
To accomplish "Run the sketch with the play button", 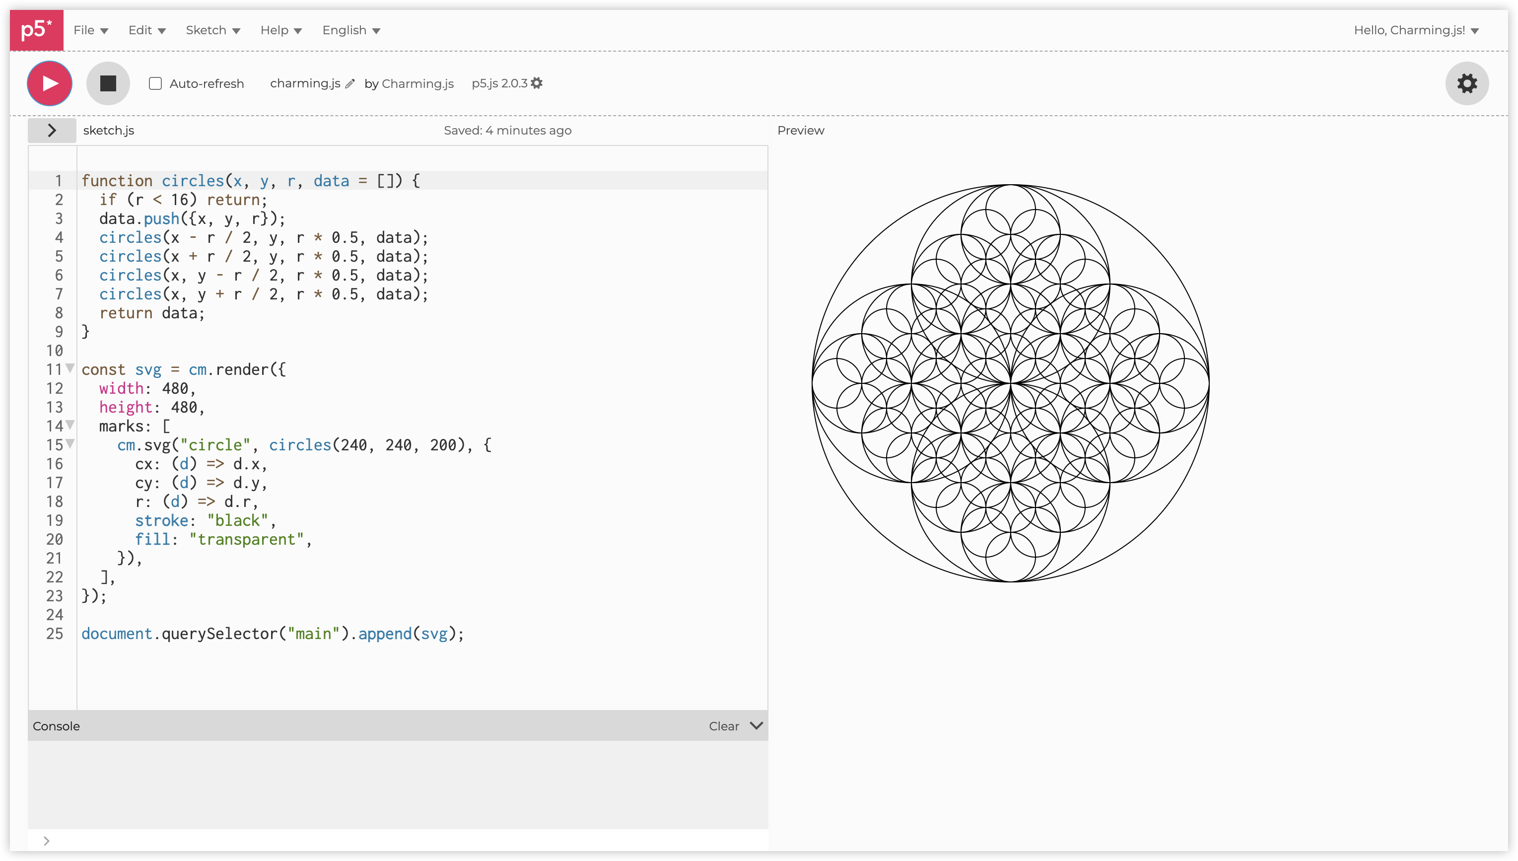I will [49, 83].
